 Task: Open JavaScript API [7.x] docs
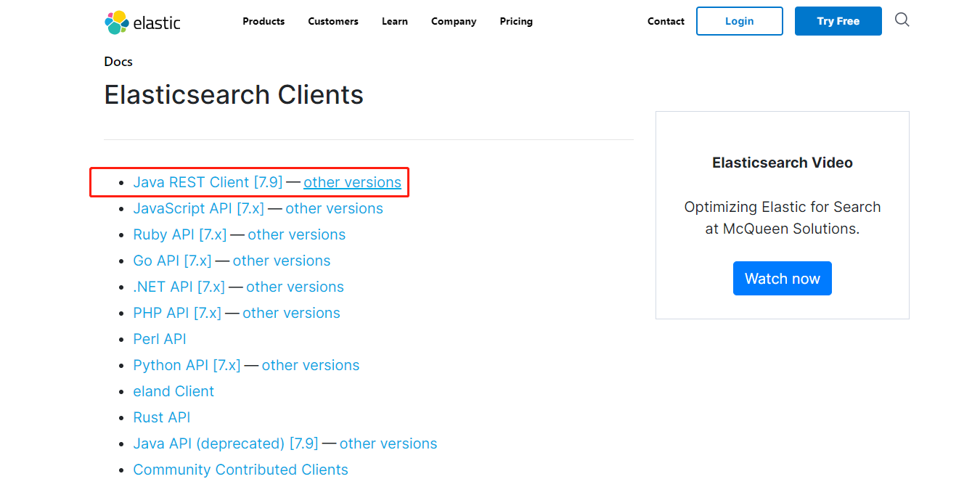click(198, 208)
